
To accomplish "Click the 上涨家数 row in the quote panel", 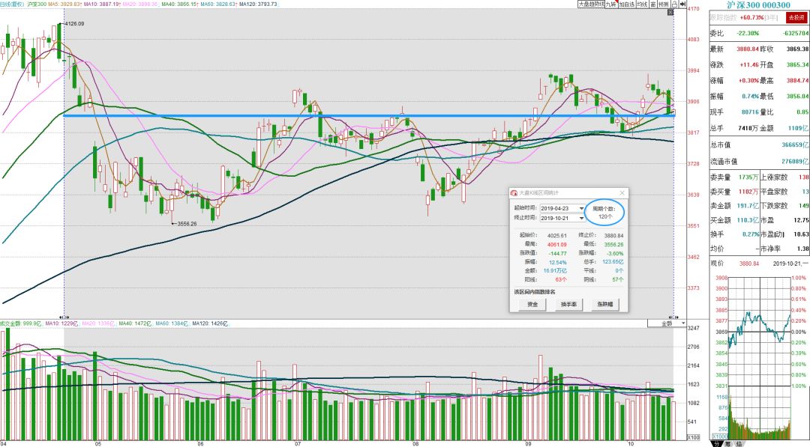I will [784, 177].
